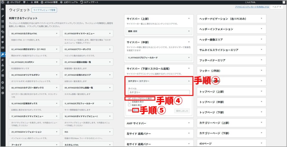
Task: Open the Users icon in left sidebar
Action: point(3,65)
